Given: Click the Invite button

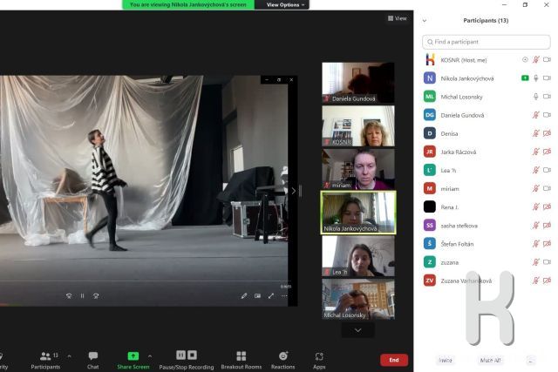Looking at the screenshot, I should [446, 360].
